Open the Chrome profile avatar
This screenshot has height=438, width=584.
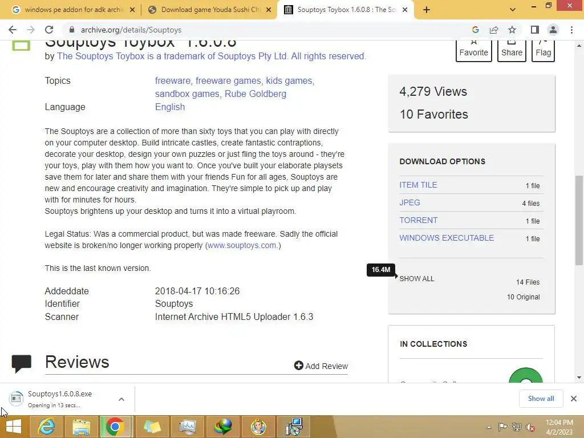pyautogui.click(x=553, y=30)
